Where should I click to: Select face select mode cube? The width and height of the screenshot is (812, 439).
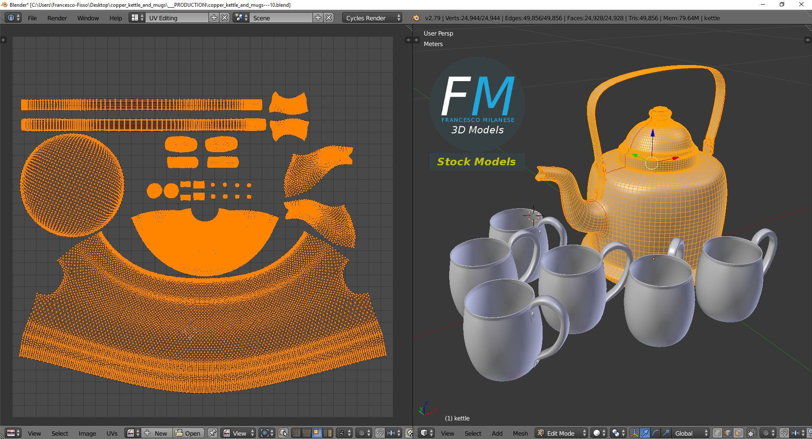click(x=738, y=433)
